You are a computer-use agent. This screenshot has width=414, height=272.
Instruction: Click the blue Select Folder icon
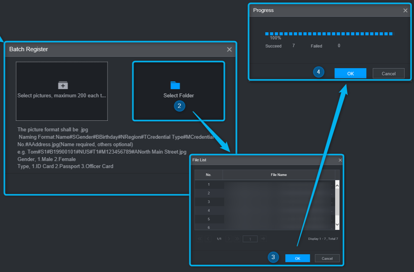click(175, 85)
